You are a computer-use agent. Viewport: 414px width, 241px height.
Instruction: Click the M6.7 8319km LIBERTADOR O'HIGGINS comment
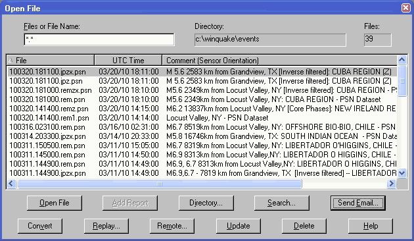pos(281,146)
